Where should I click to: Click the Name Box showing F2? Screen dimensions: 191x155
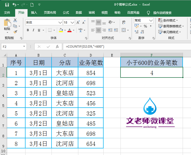point(14,47)
